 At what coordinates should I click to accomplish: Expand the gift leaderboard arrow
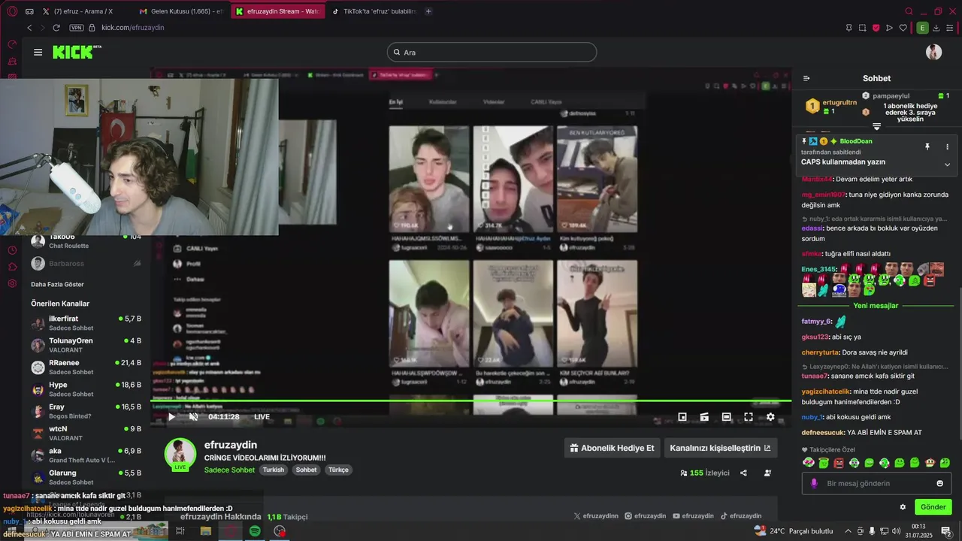(x=876, y=127)
